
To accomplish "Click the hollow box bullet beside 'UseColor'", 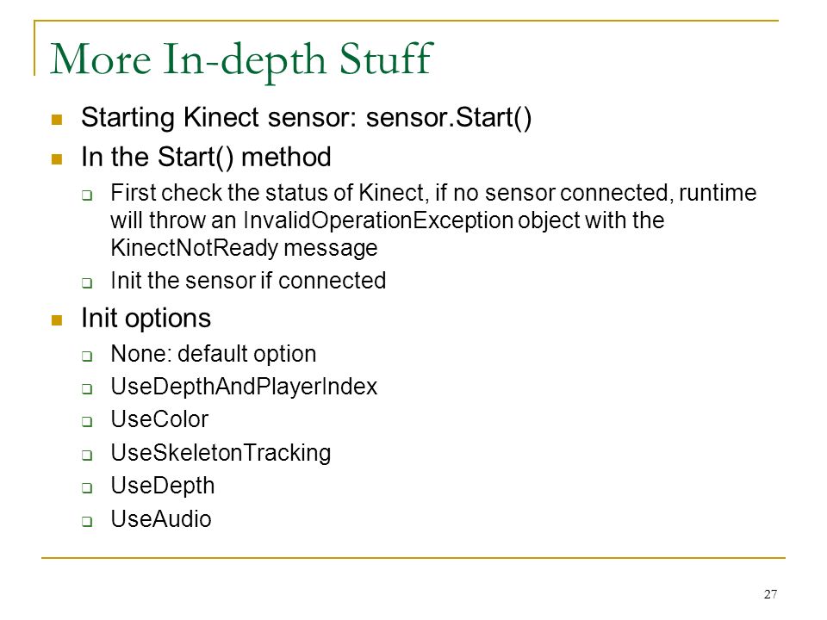I will tap(87, 422).
